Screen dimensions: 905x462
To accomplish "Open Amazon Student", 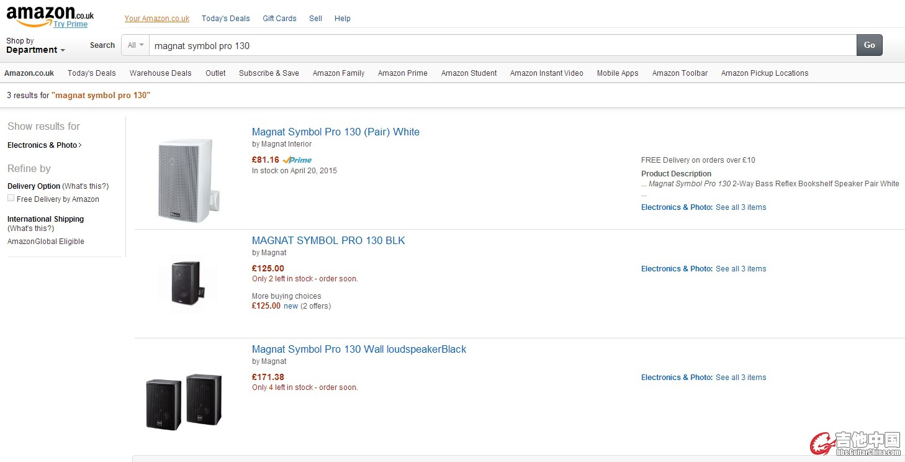I will pyautogui.click(x=469, y=73).
